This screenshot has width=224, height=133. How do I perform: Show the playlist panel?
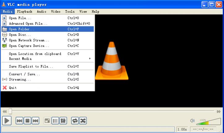click(x=55, y=121)
